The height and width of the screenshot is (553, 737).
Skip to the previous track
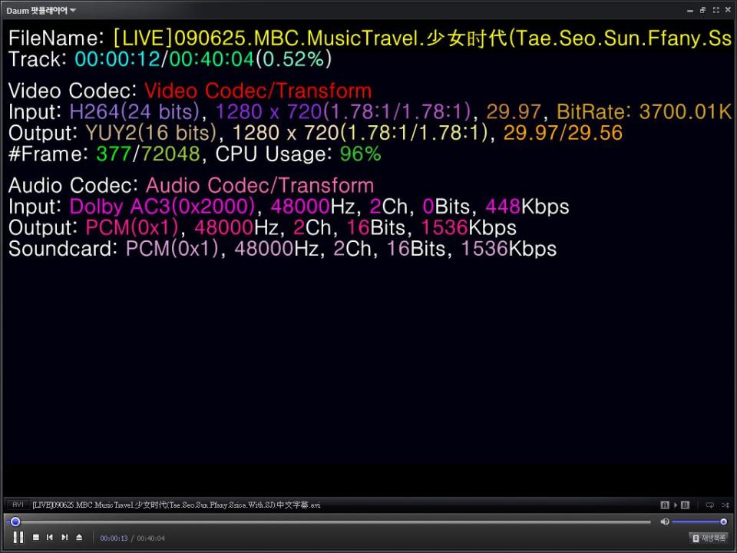pyautogui.click(x=50, y=538)
